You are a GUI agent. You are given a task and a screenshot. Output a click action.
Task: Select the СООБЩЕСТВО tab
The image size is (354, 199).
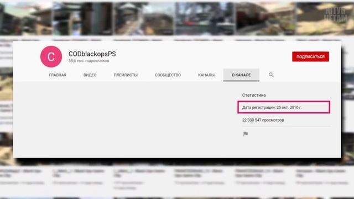pos(168,75)
